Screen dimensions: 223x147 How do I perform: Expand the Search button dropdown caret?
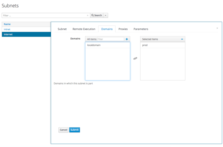(x=106, y=15)
